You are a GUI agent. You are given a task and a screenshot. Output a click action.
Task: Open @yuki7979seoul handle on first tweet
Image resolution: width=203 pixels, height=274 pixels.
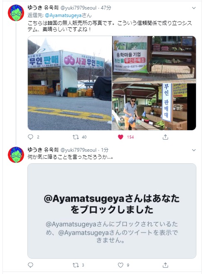click(x=78, y=8)
